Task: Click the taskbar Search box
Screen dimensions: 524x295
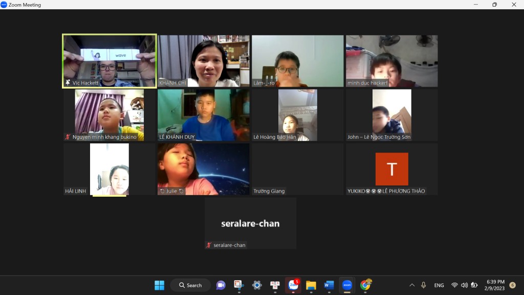Action: (190, 285)
